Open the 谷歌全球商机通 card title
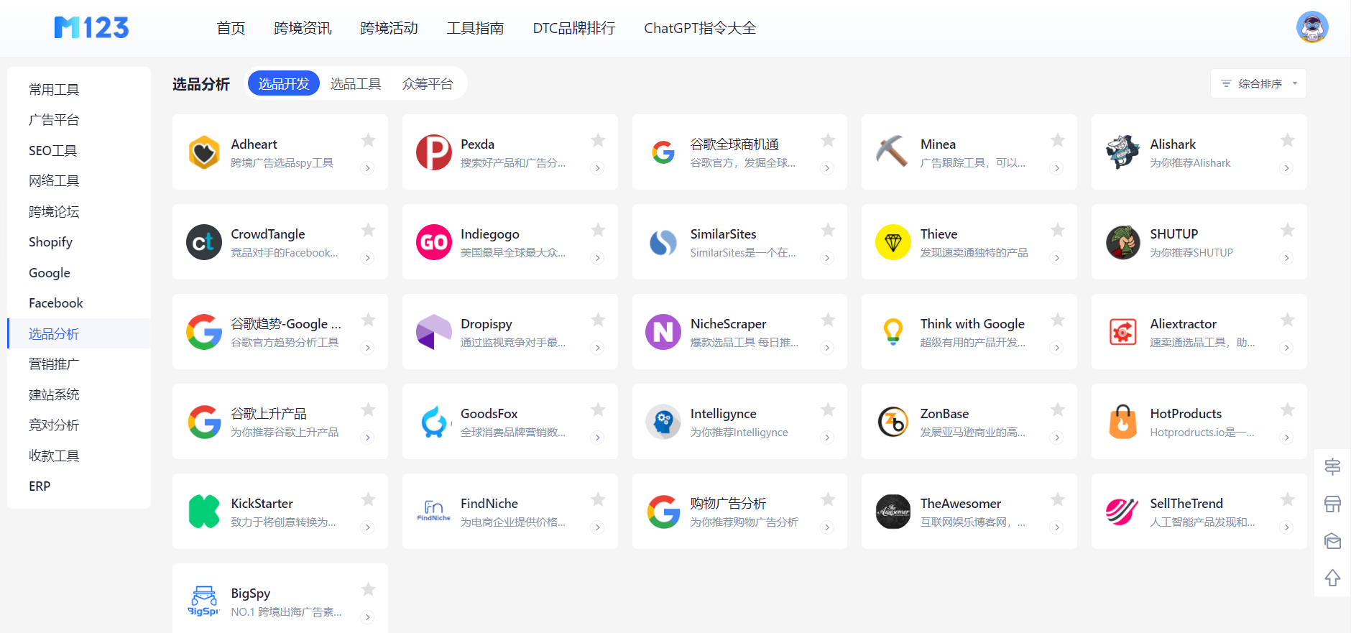Screen dimensions: 1351x633 point(734,144)
